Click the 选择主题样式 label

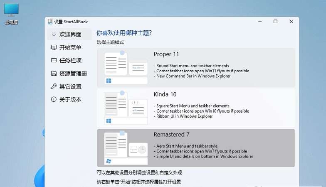tap(110, 42)
